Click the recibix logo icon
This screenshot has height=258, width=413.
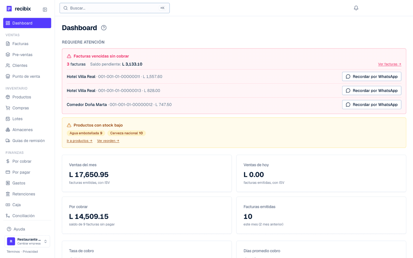click(9, 9)
